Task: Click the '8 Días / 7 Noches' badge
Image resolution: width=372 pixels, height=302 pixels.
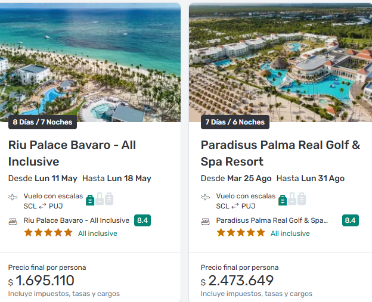Action: 42,122
